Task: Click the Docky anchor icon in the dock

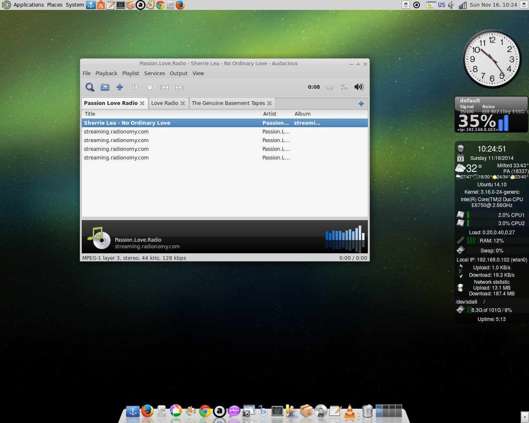Action: 133,411
